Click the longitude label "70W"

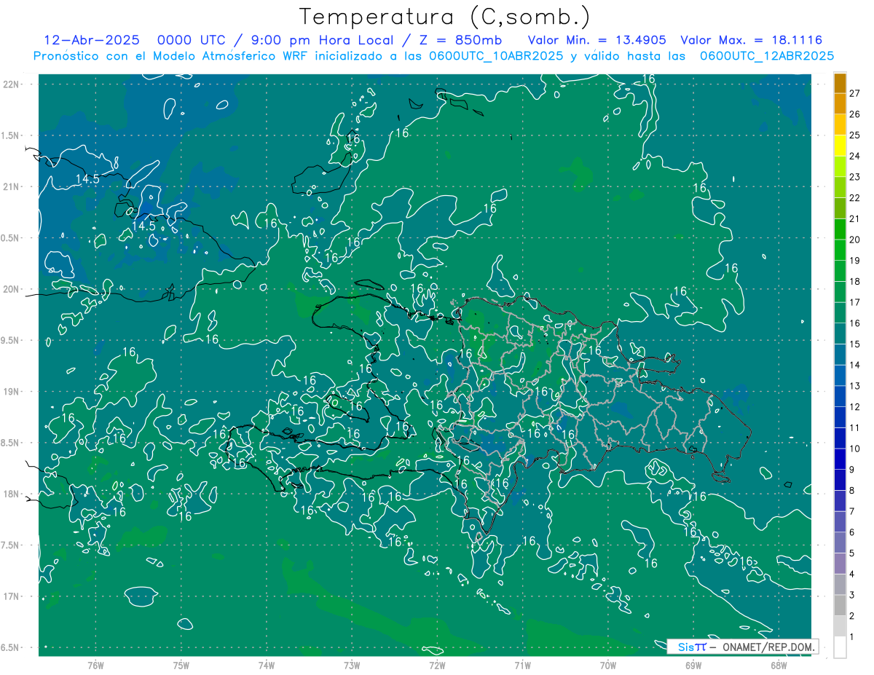click(x=608, y=665)
